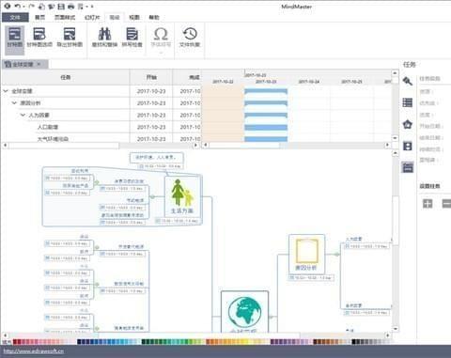This screenshot has width=451, height=358.
Task: Select the task panel sidebar icon
Action: coord(408,167)
